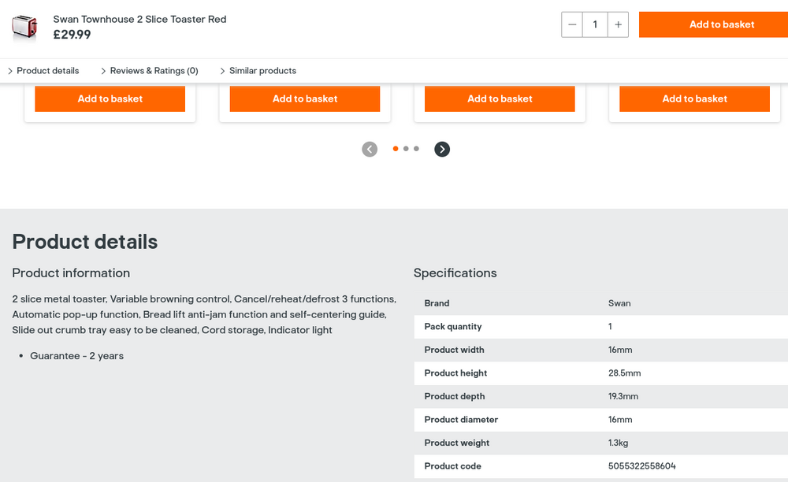This screenshot has width=788, height=482.
Task: Click the Product information subheading
Action: pyautogui.click(x=71, y=273)
